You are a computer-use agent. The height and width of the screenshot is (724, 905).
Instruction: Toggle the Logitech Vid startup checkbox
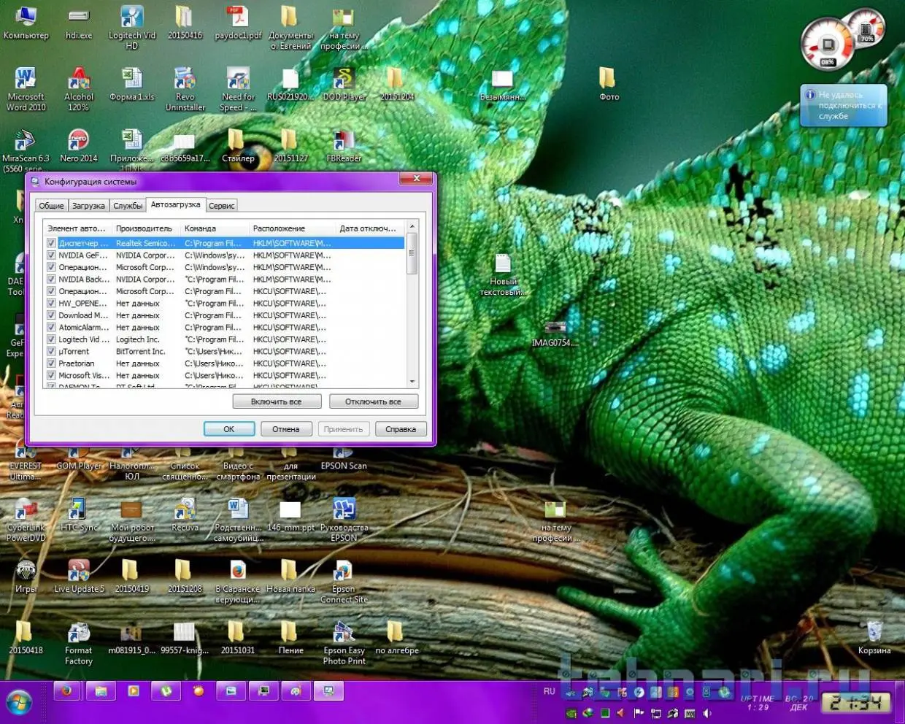pyautogui.click(x=51, y=339)
